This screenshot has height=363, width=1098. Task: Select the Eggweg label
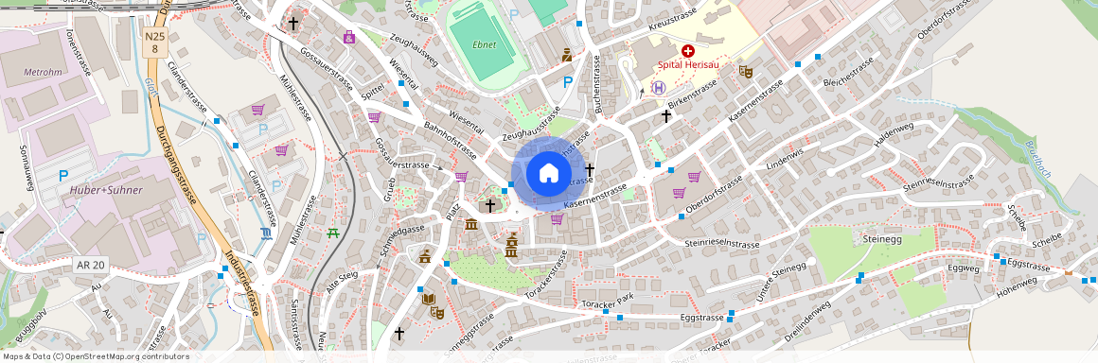[x=963, y=268]
